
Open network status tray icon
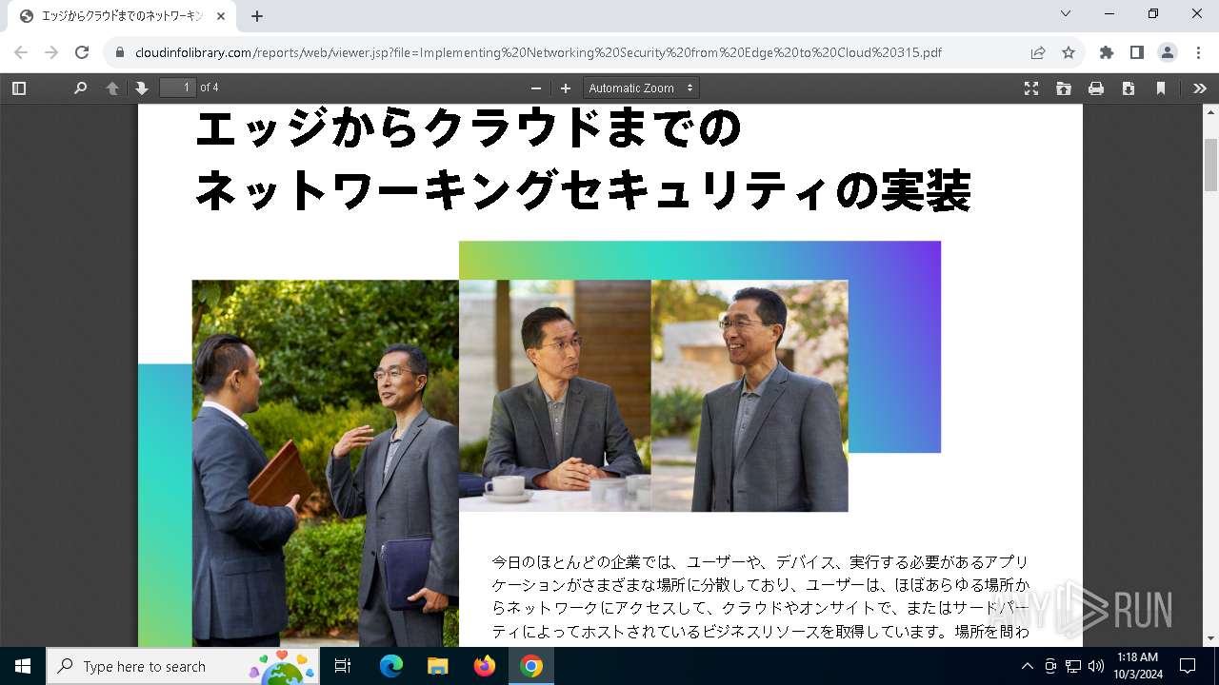click(x=1073, y=666)
